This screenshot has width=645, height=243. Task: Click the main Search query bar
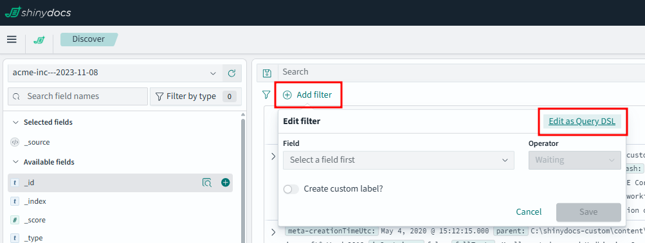(x=462, y=72)
